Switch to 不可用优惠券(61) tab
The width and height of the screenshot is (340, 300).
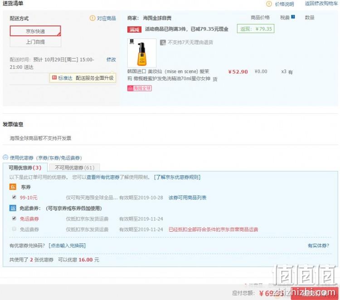pos(74,168)
